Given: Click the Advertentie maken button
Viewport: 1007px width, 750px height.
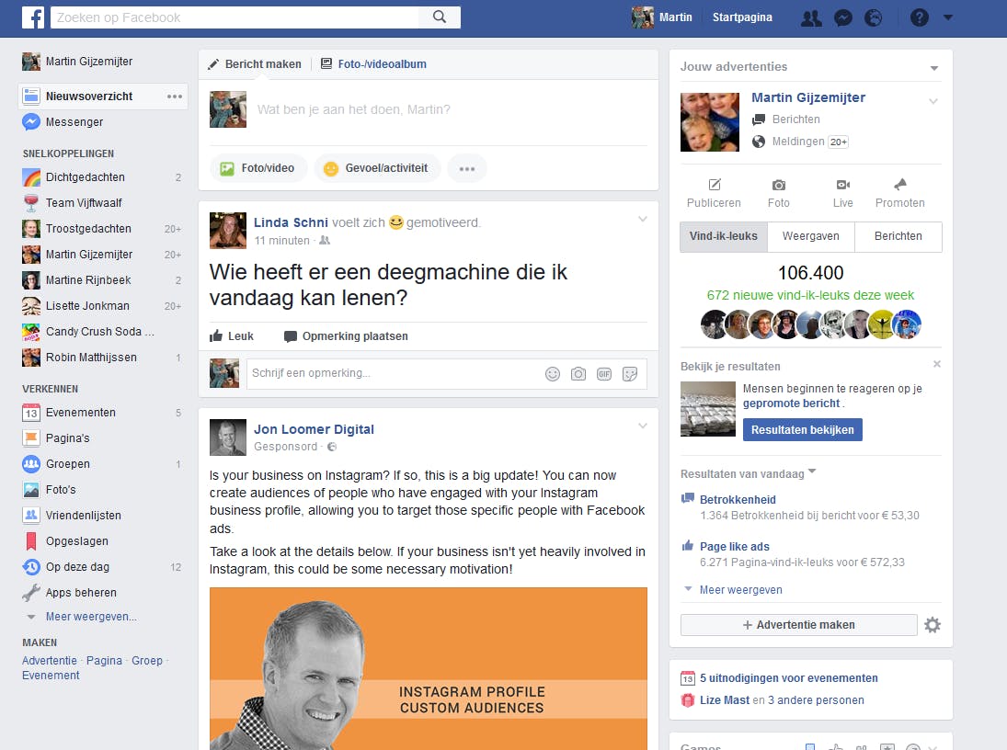Looking at the screenshot, I should (798, 625).
